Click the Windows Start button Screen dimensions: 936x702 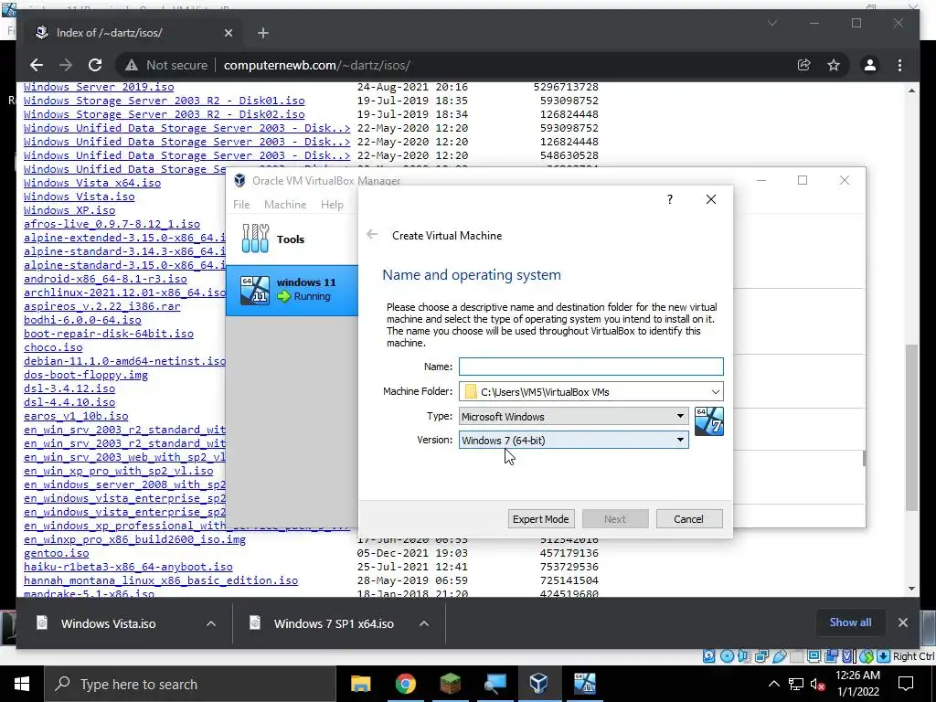coord(22,684)
